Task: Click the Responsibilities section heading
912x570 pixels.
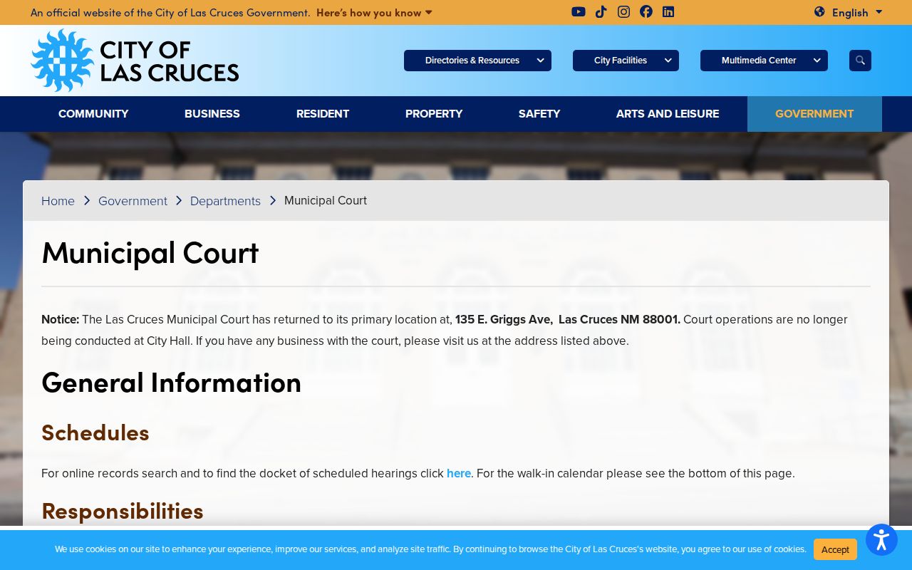Action: tap(123, 511)
